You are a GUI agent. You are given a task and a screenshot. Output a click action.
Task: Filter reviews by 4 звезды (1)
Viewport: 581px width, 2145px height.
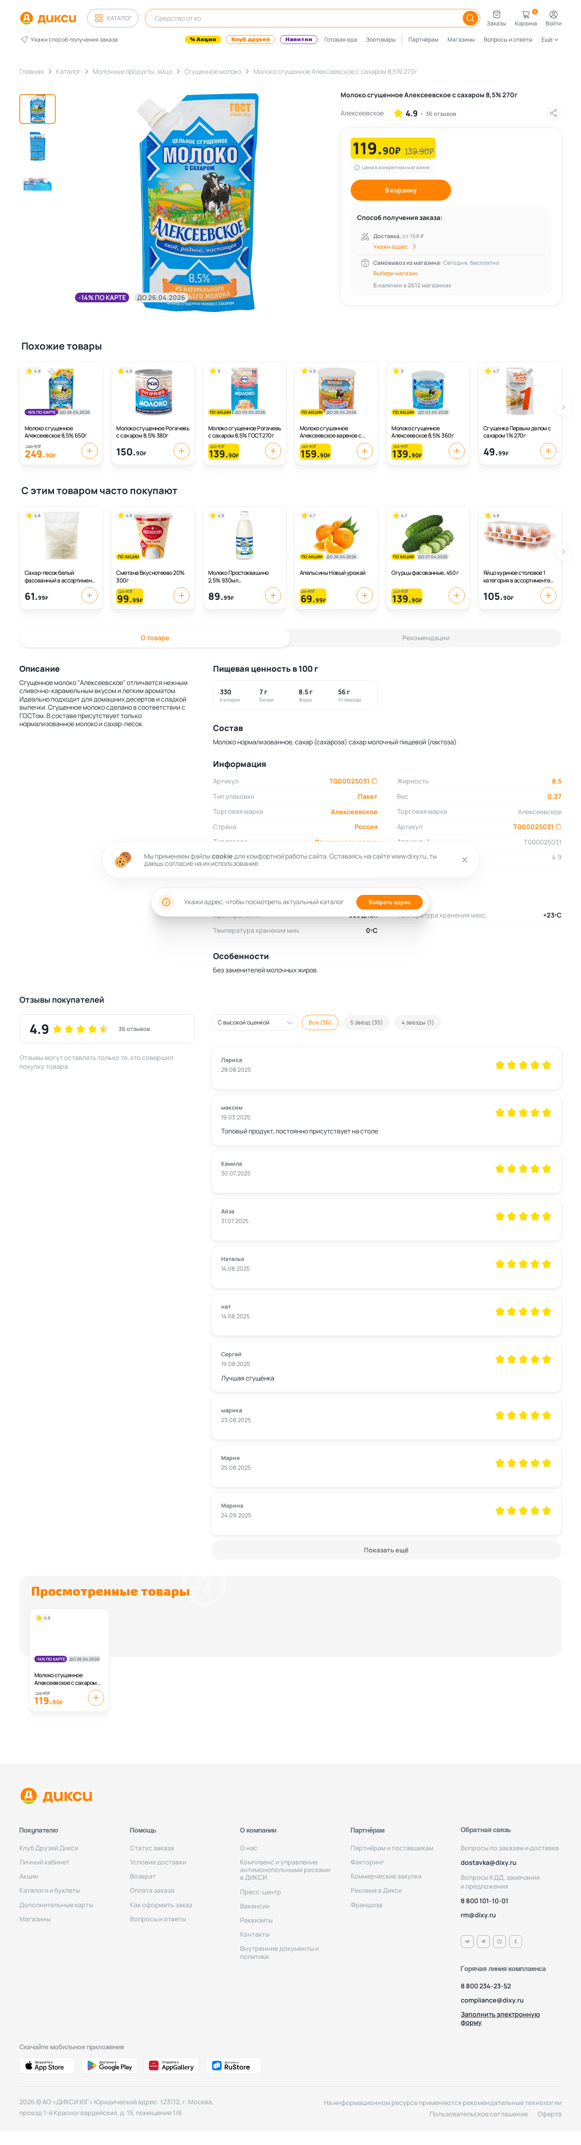pos(417,1022)
